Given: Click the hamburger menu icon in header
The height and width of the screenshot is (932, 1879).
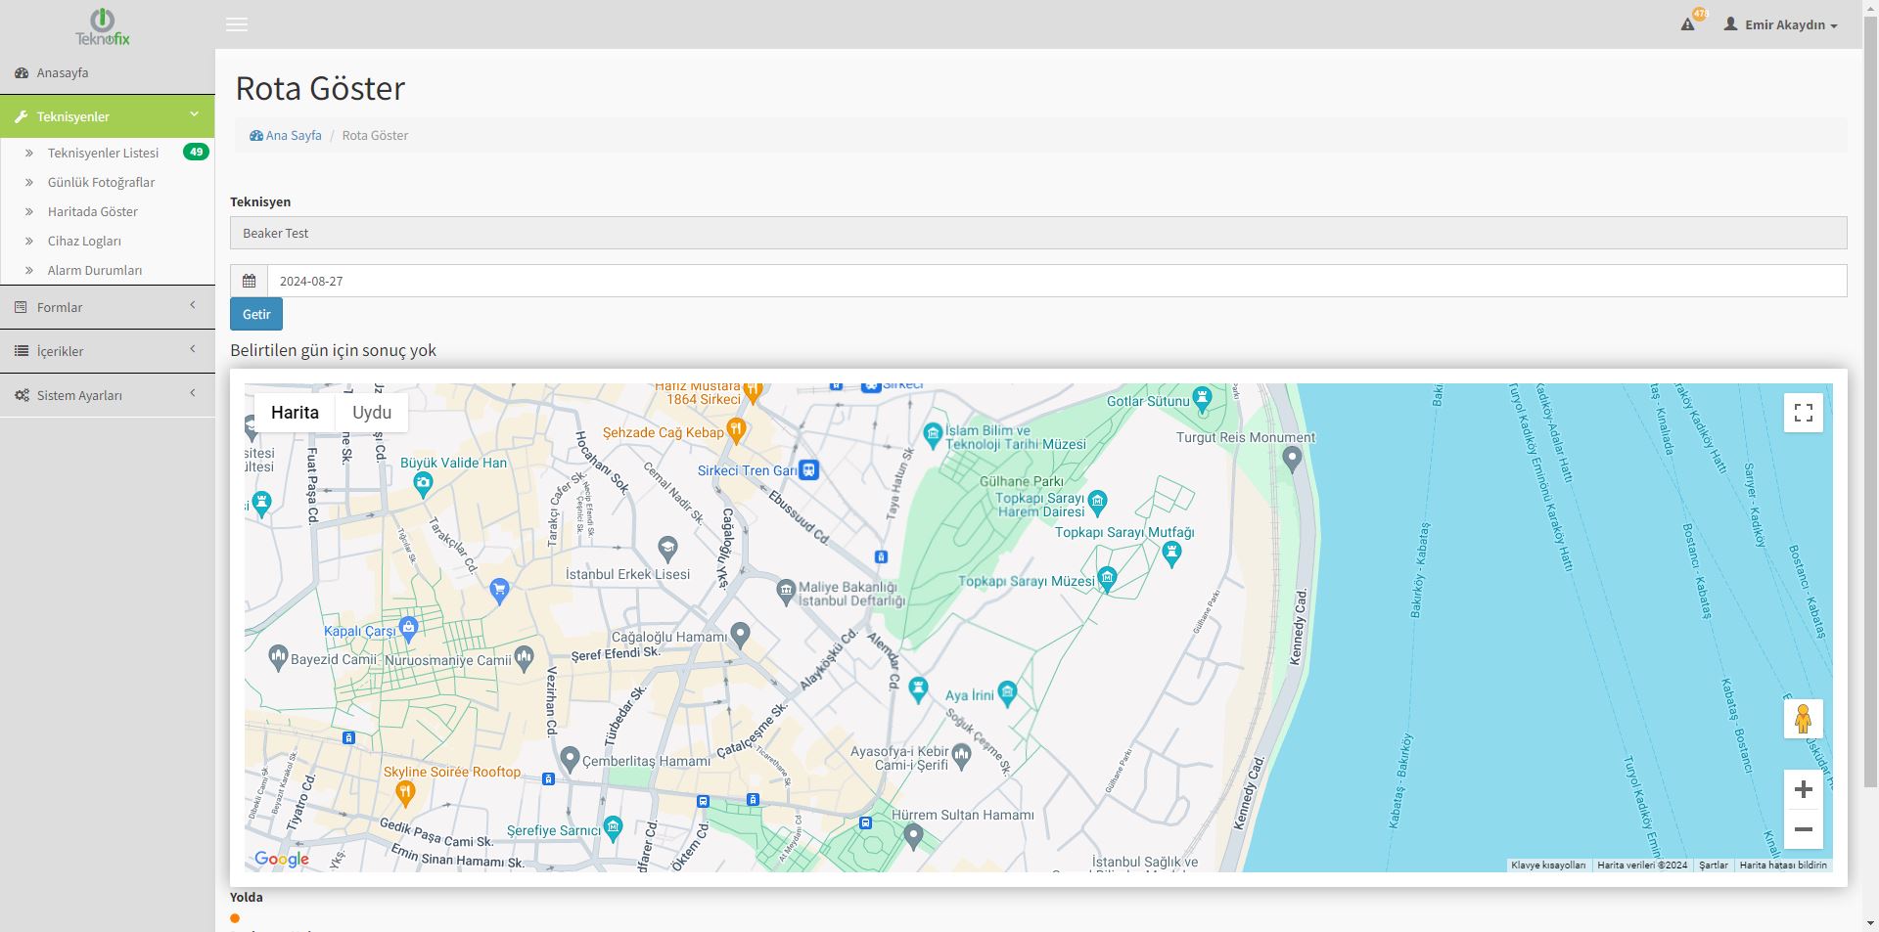Looking at the screenshot, I should (237, 24).
